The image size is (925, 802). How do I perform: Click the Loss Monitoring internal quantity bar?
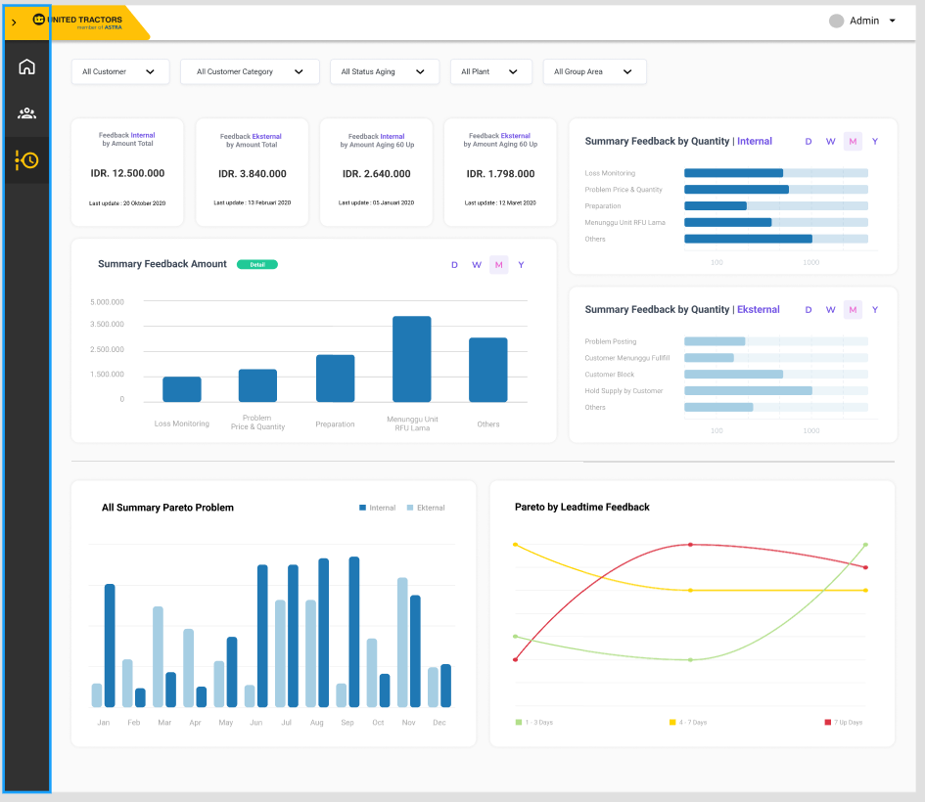[x=733, y=173]
